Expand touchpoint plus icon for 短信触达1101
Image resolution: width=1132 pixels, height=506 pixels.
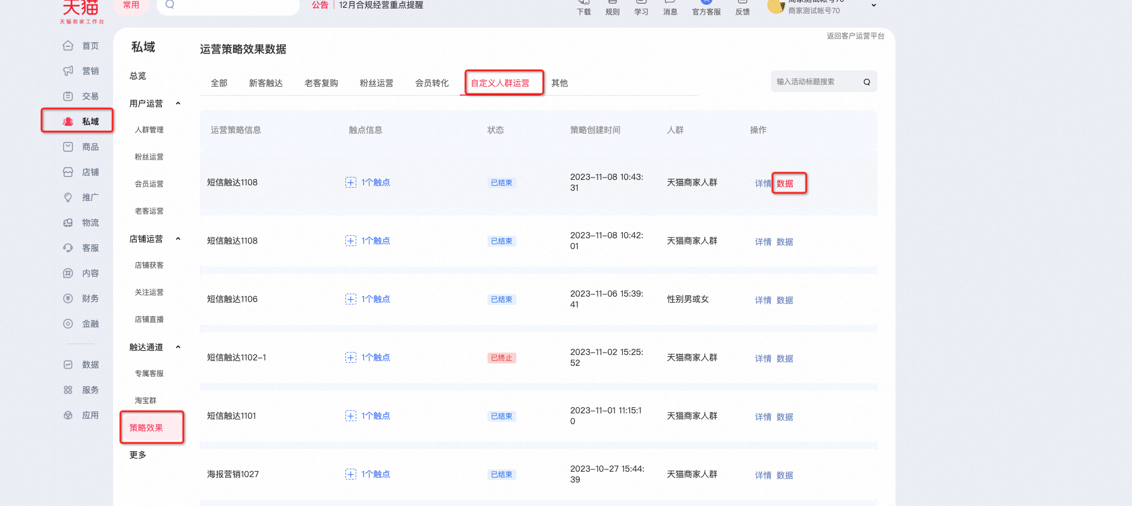pos(351,416)
